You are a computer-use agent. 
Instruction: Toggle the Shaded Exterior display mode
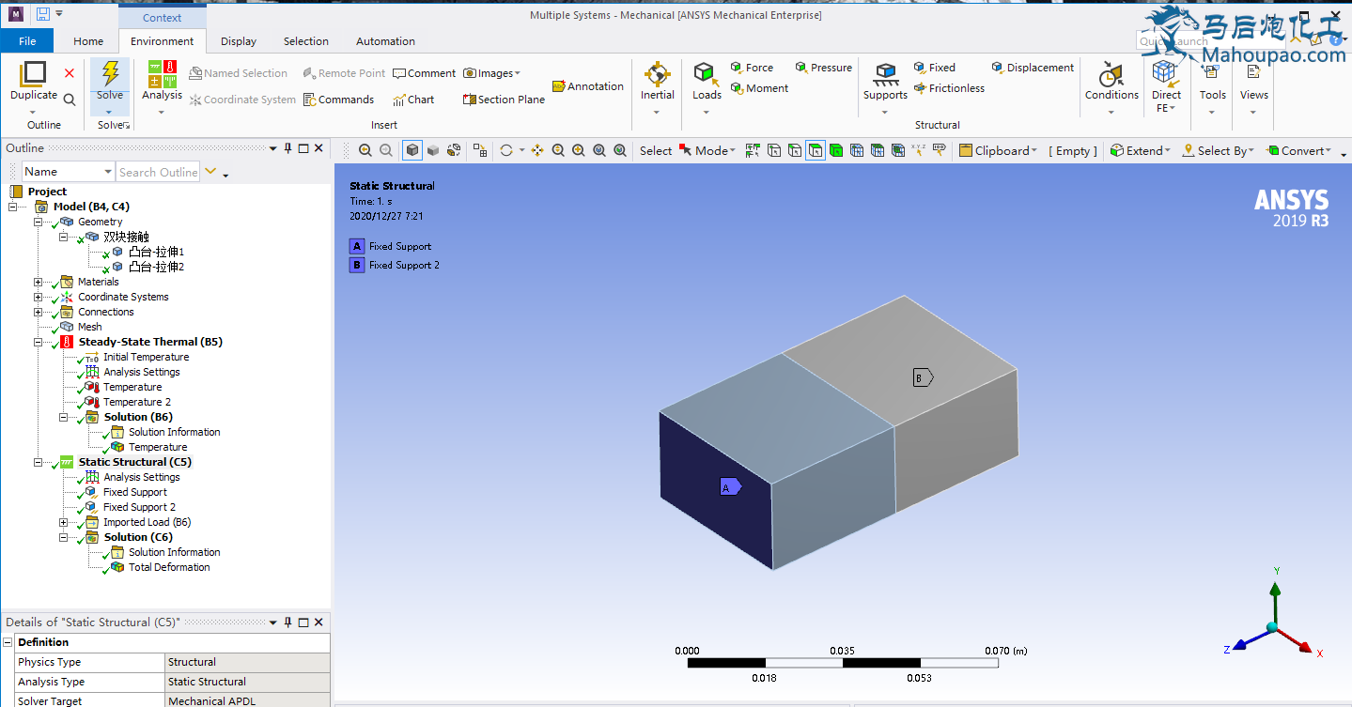pyautogui.click(x=433, y=150)
